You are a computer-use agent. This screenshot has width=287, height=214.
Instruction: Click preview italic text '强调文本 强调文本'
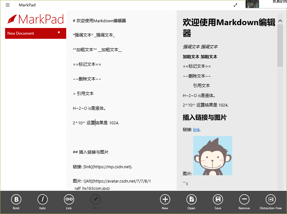[200, 47]
